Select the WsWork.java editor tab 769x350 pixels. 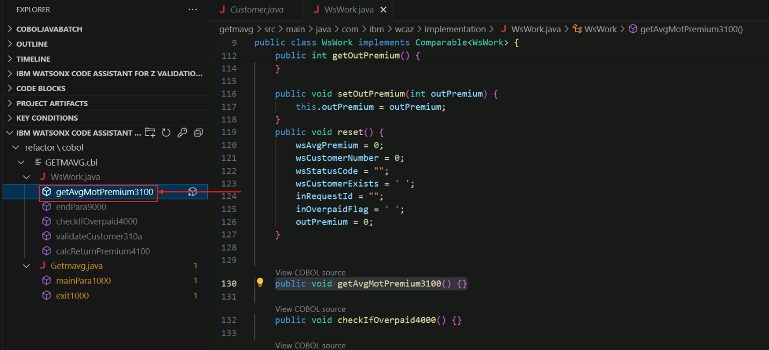349,10
